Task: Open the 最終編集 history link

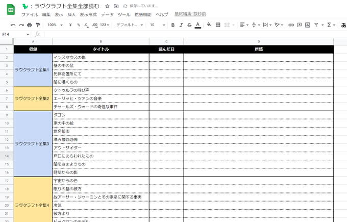Action: click(x=190, y=14)
